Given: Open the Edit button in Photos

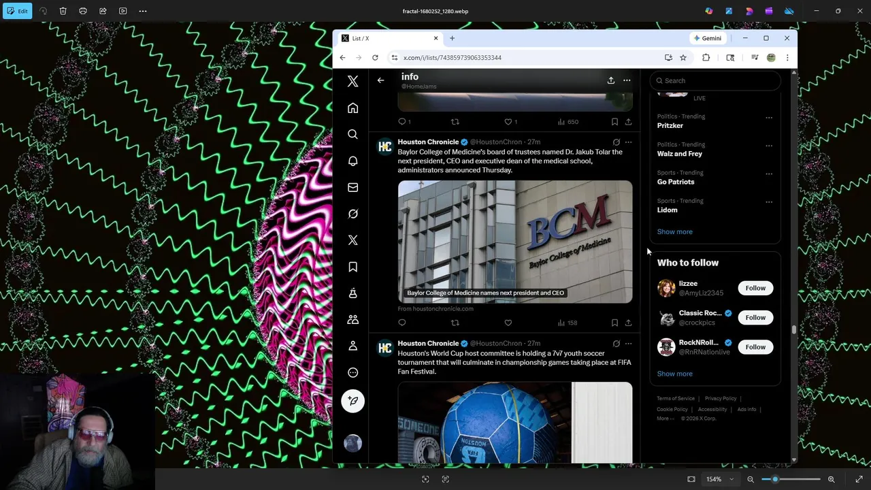Looking at the screenshot, I should [x=16, y=11].
